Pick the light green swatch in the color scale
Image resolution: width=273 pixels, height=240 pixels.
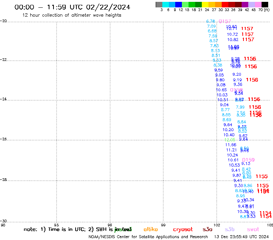(185, 4)
